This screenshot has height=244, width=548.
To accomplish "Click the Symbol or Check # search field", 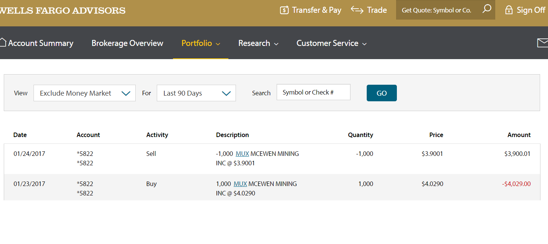I will coord(313,92).
